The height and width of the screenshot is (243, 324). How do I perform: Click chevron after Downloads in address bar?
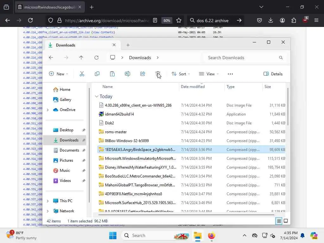158,58
